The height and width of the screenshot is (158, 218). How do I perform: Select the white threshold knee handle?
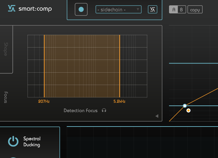(x=185, y=106)
